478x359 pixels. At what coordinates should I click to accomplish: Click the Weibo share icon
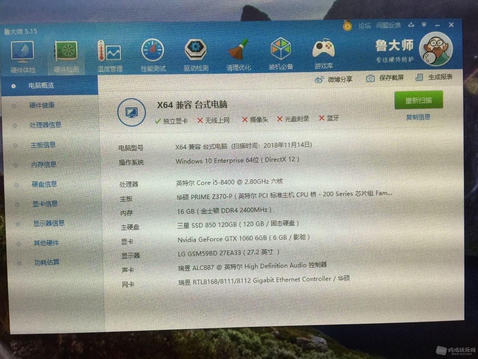point(319,79)
